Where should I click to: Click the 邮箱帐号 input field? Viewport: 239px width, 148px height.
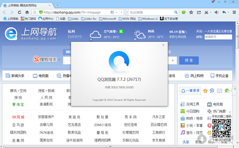point(218,37)
